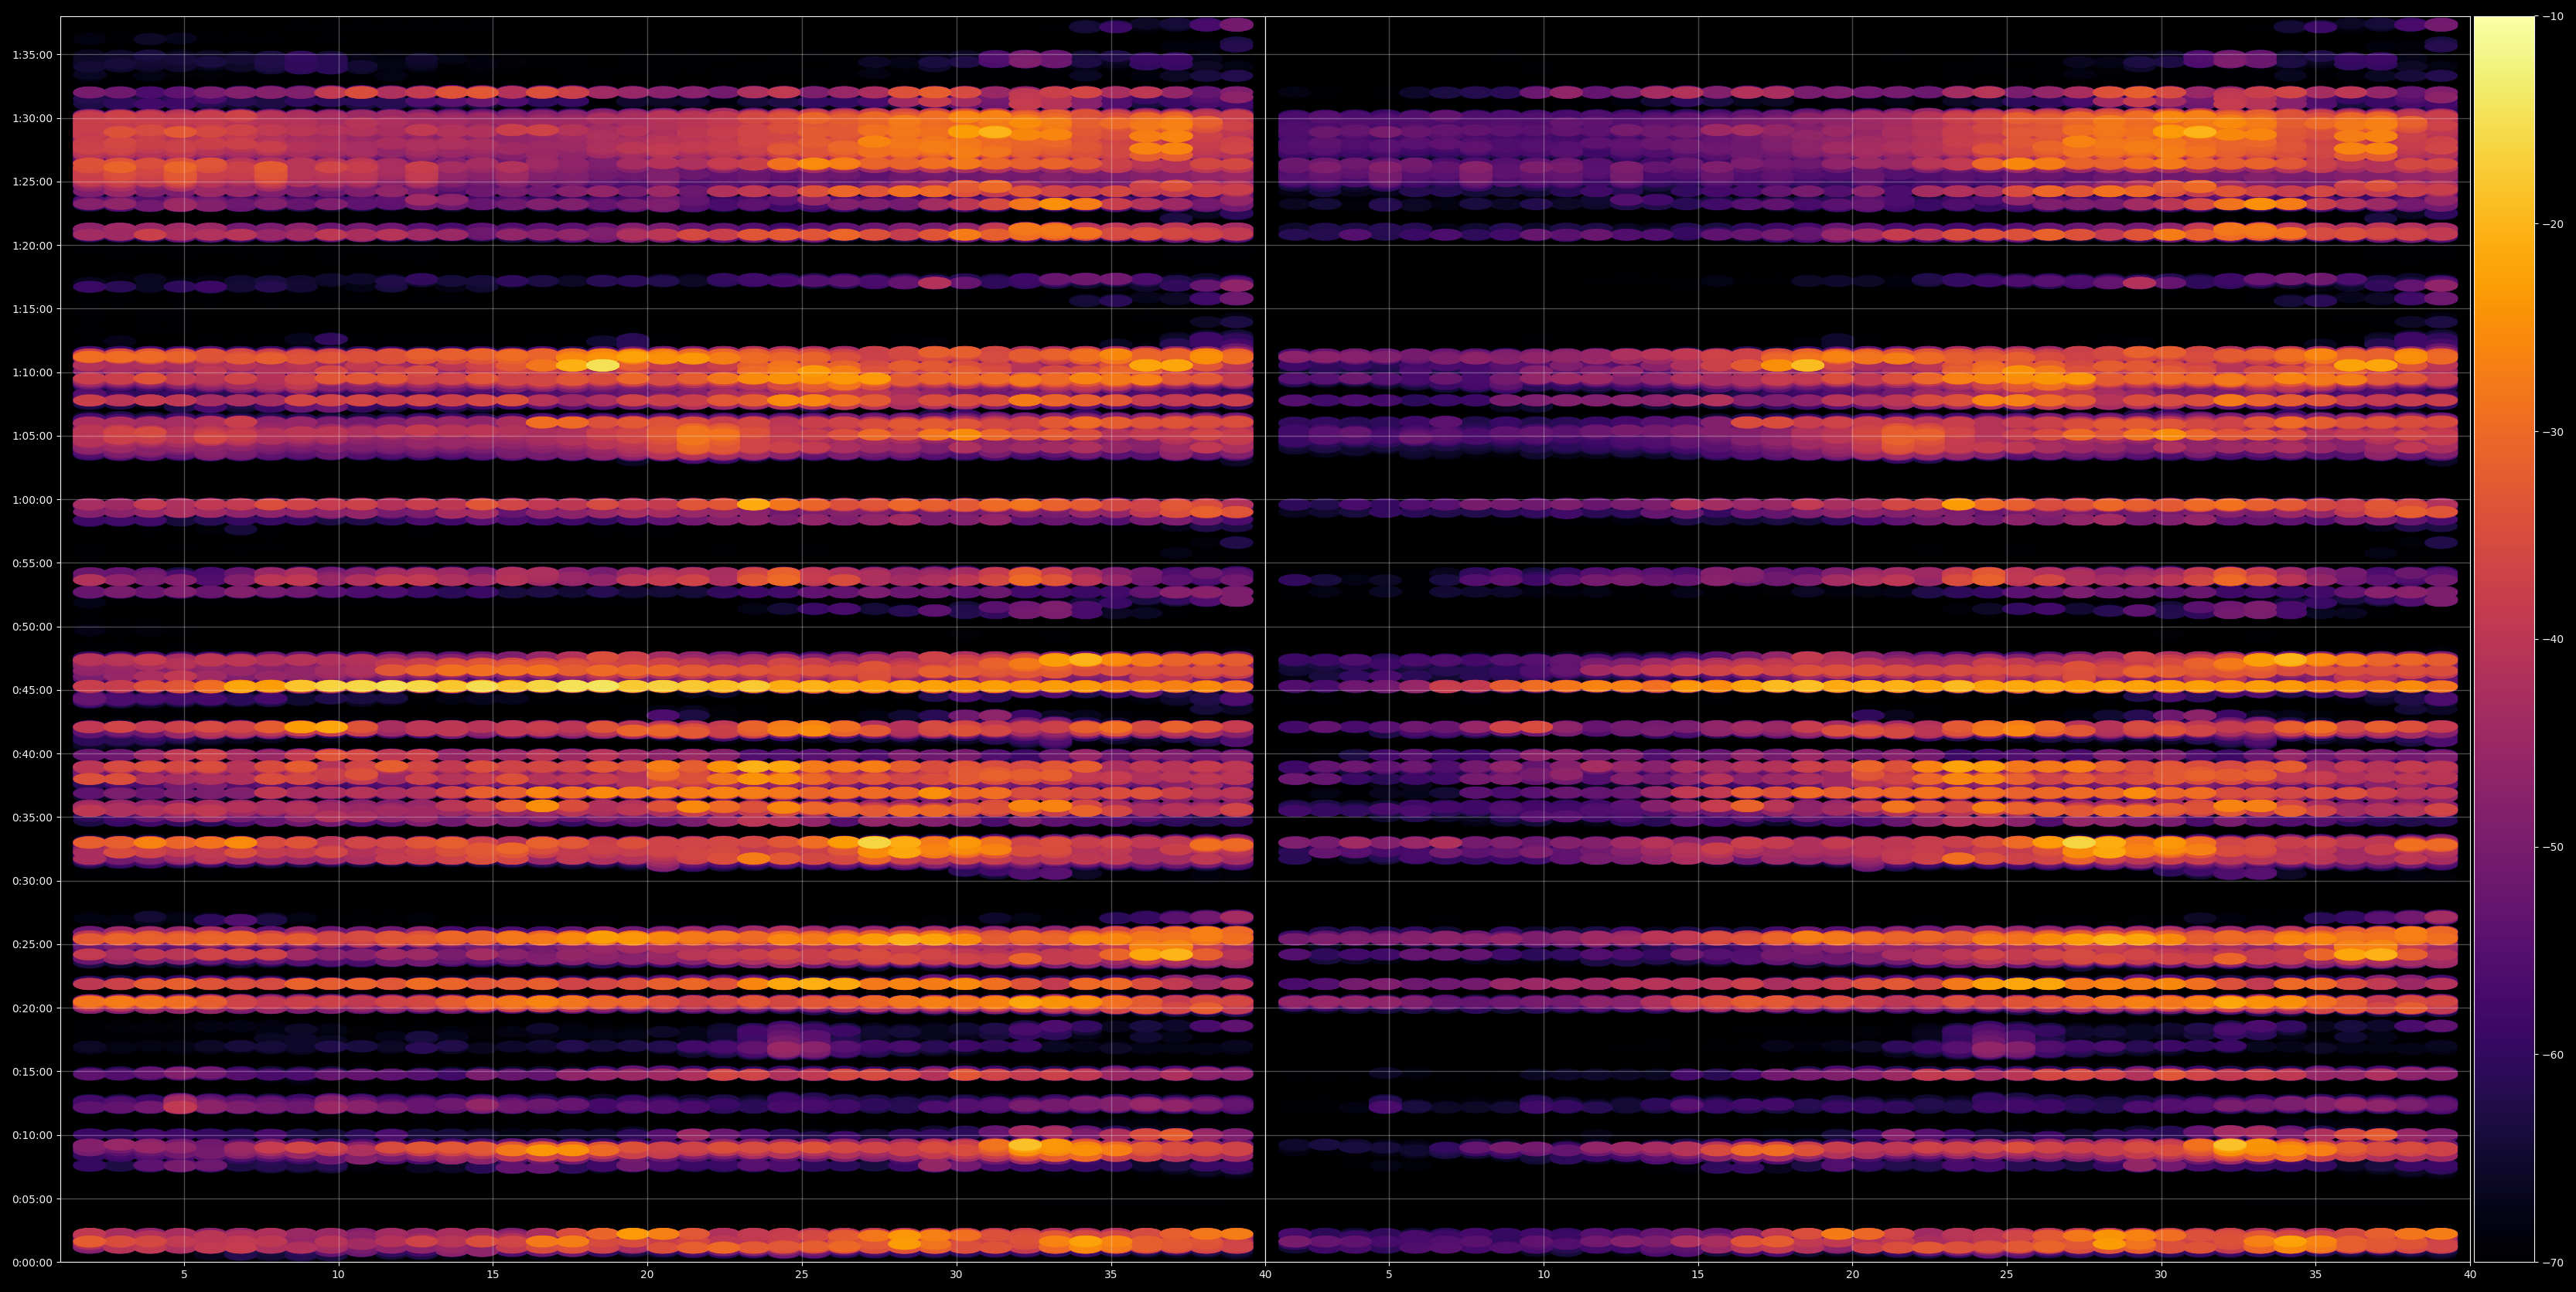Pick the y-axis label 0:15:00
Image resolution: width=2576 pixels, height=1292 pixels.
pos(32,1071)
